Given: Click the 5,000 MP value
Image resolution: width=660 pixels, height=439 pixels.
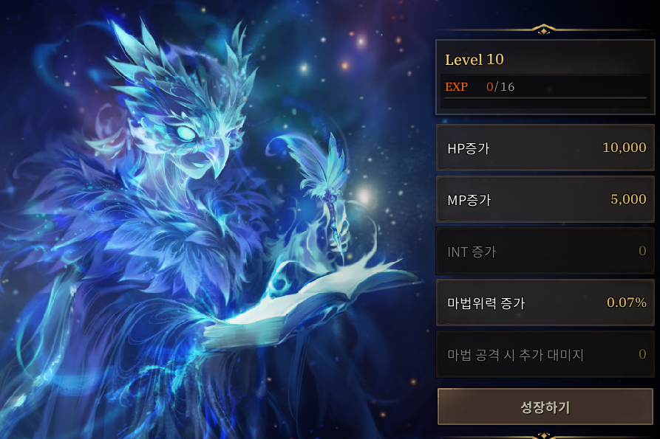Looking at the screenshot, I should [628, 199].
